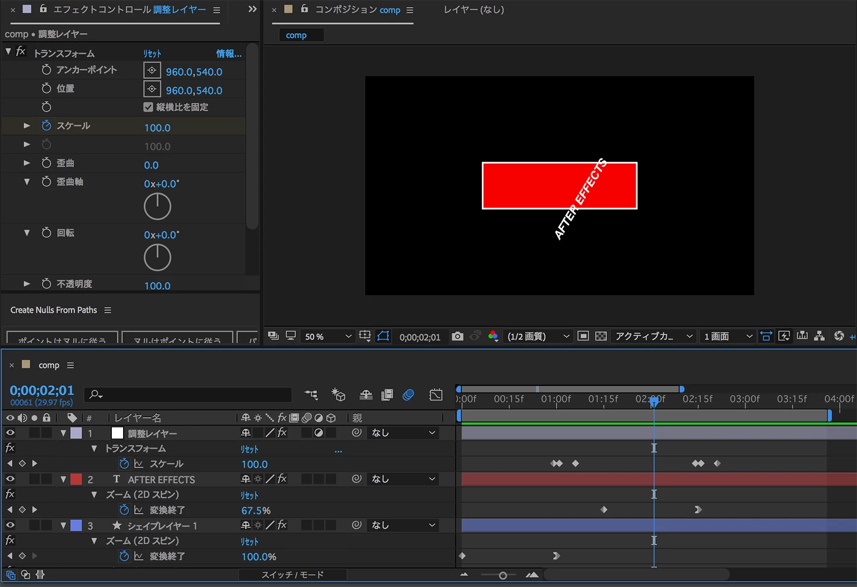Open アクティブカメラ view dropdown

coord(653,336)
